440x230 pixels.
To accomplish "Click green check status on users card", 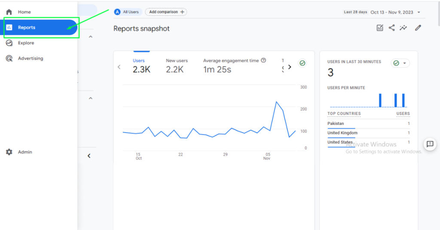I will (x=302, y=63).
